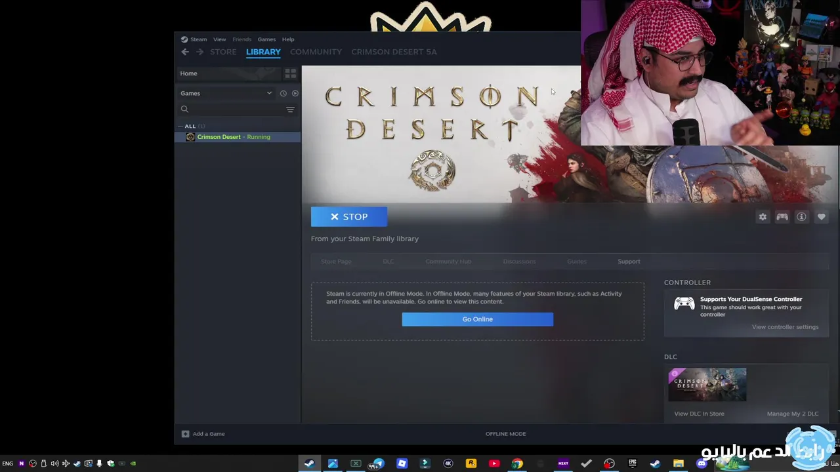This screenshot has height=472, width=840.
Task: Switch library to grid collections view
Action: [x=290, y=73]
